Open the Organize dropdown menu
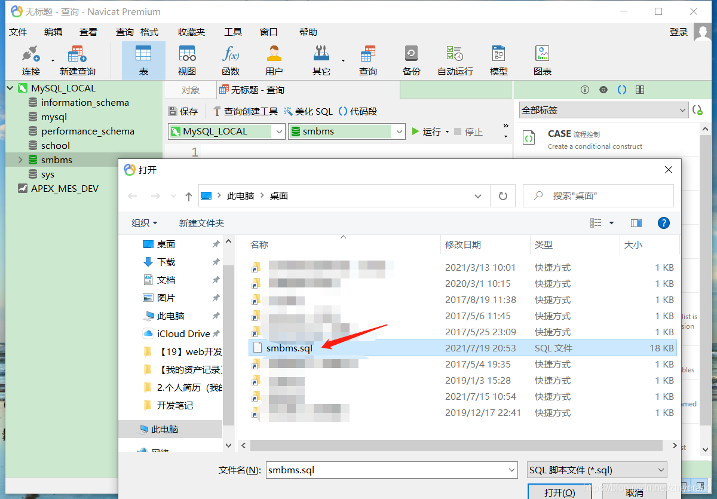 [145, 223]
